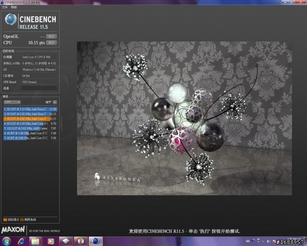Viewport: 307px width, 246px height.
Task: Open the 帮助 menu
Action: tap(14, 7)
